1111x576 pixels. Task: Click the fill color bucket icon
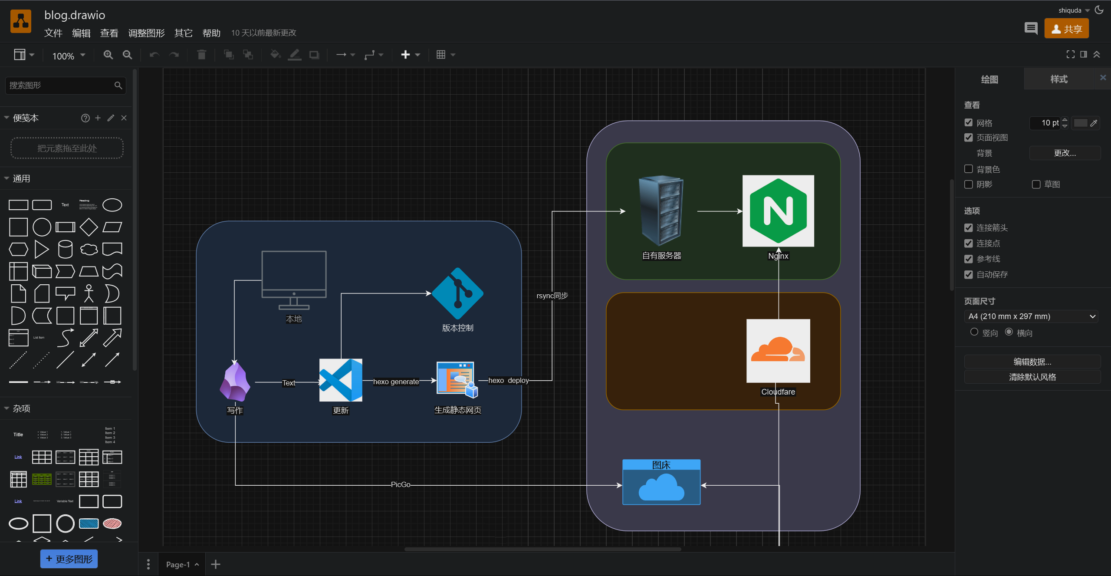[x=275, y=55]
